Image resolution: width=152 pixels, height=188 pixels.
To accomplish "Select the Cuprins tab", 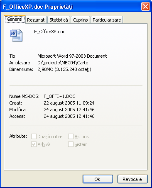I will click(x=80, y=20).
